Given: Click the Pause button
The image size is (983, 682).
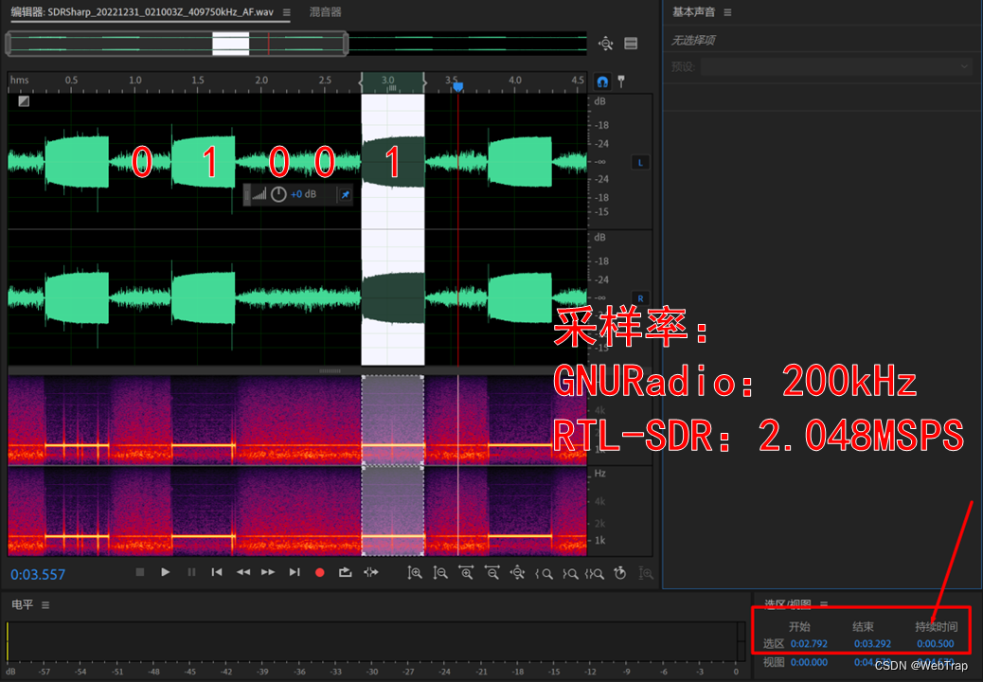Looking at the screenshot, I should (191, 572).
